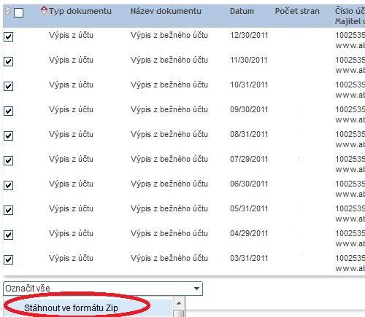Click the Označit vše dropdown arrow
This screenshot has width=365, height=317.
[x=196, y=289]
